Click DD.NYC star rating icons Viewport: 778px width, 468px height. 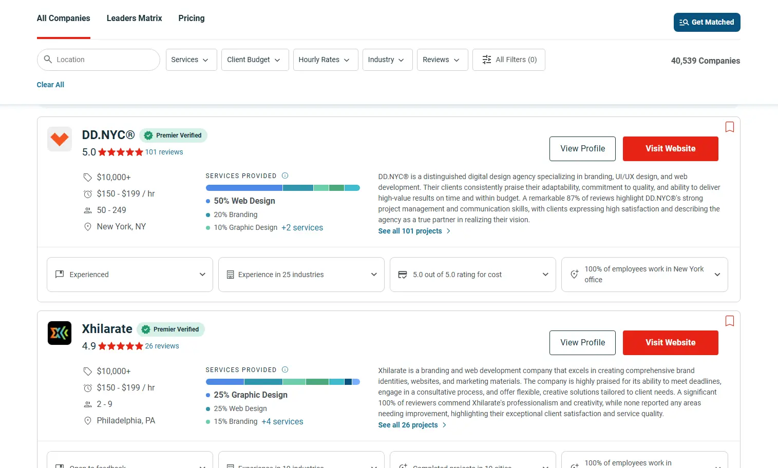point(121,152)
